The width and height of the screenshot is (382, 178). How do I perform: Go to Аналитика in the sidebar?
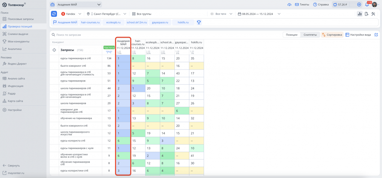pos(15,49)
